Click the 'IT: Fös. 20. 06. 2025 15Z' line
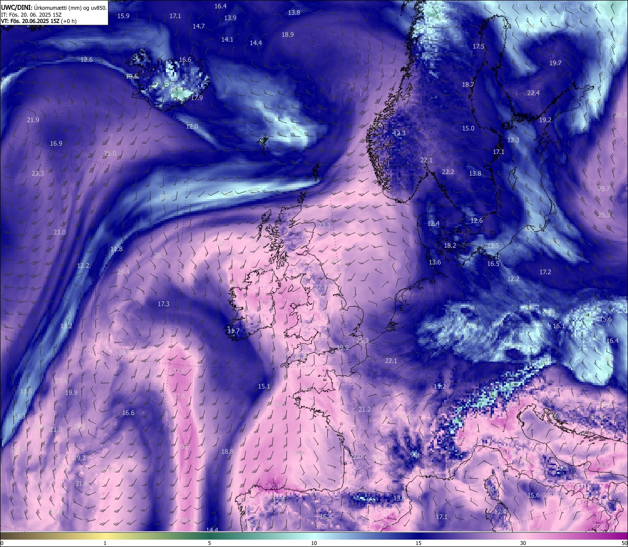This screenshot has height=547, width=628. click(x=31, y=15)
